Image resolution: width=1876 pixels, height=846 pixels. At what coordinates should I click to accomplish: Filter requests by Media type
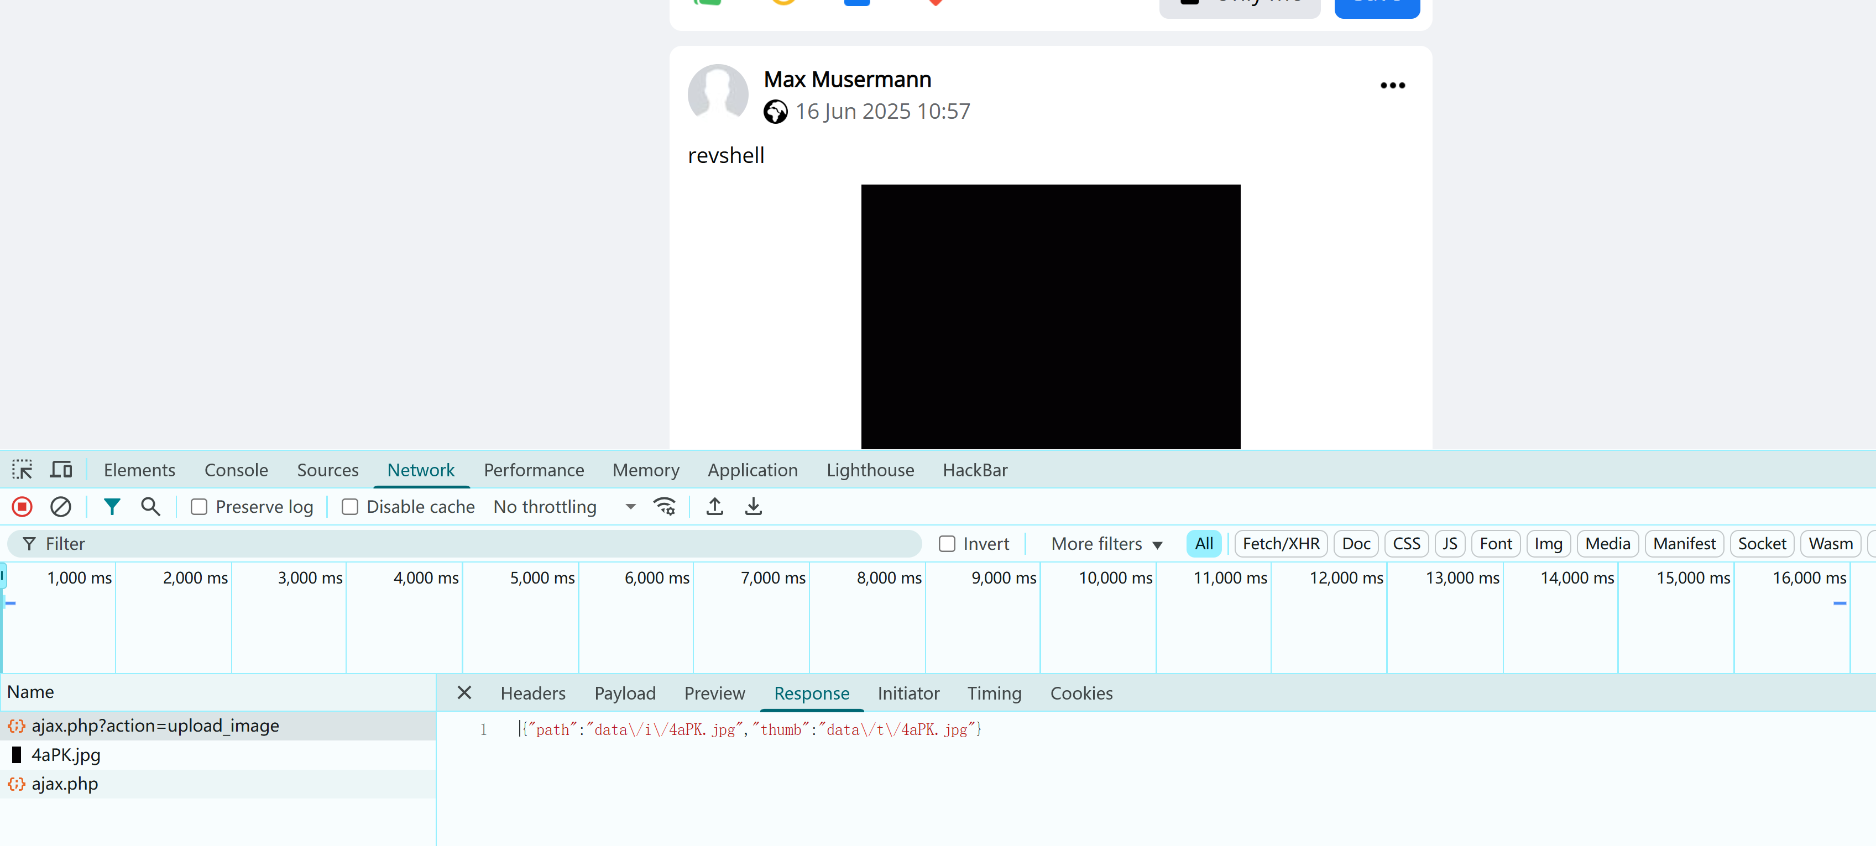(x=1607, y=544)
